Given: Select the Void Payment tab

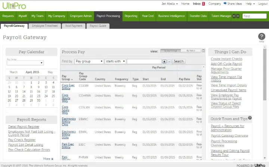Looking at the screenshot, I should point(74,26).
